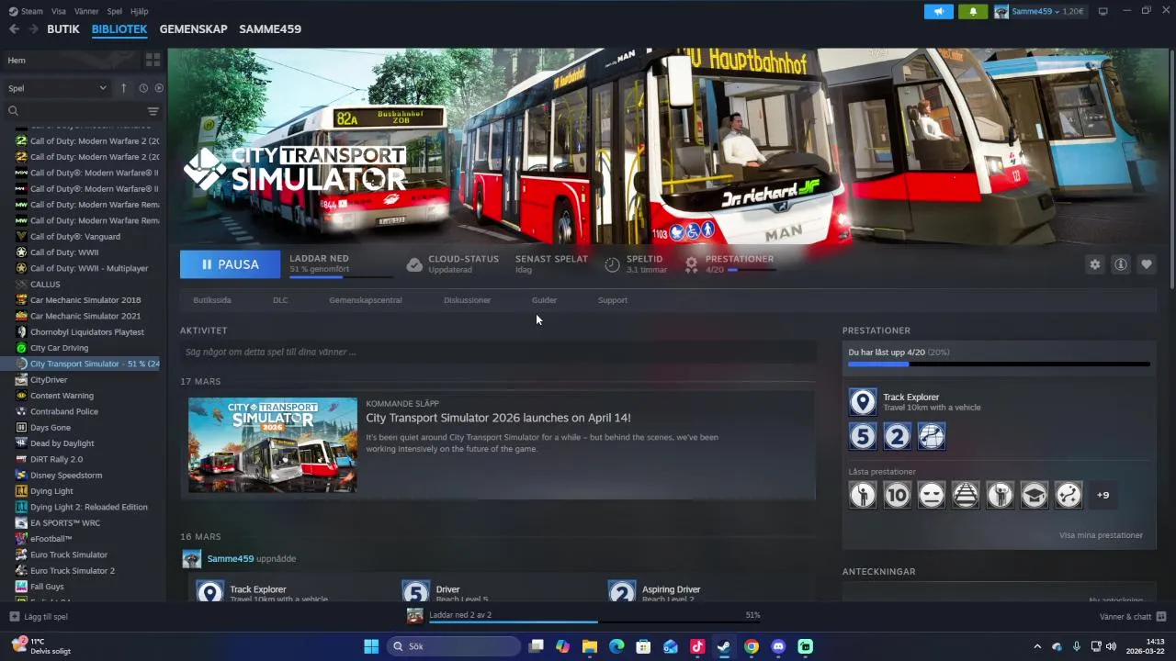The image size is (1176, 661).
Task: Open Windows Start menu
Action: coord(371,646)
